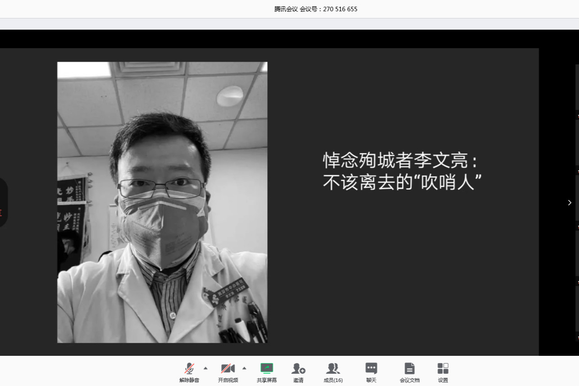This screenshot has width=579, height=386.
Task: Turn on the camera (开启视频)
Action: [228, 372]
